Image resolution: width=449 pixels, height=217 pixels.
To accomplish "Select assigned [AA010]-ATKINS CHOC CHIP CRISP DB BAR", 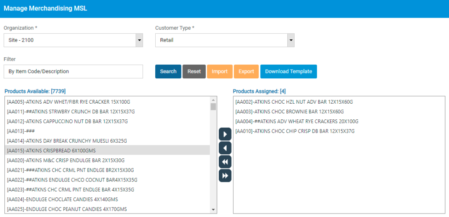I will pos(339,131).
